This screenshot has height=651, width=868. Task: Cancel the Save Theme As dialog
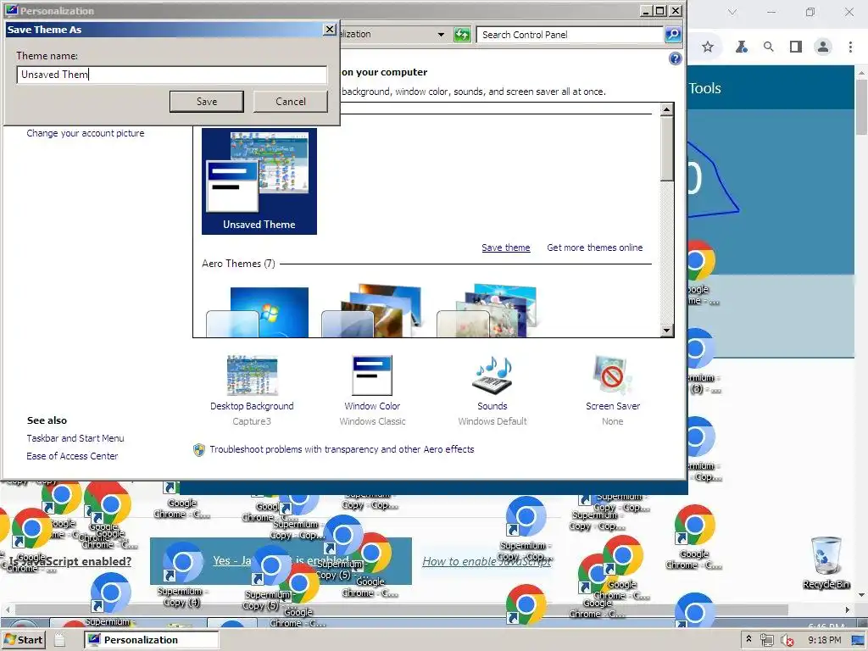291,102
